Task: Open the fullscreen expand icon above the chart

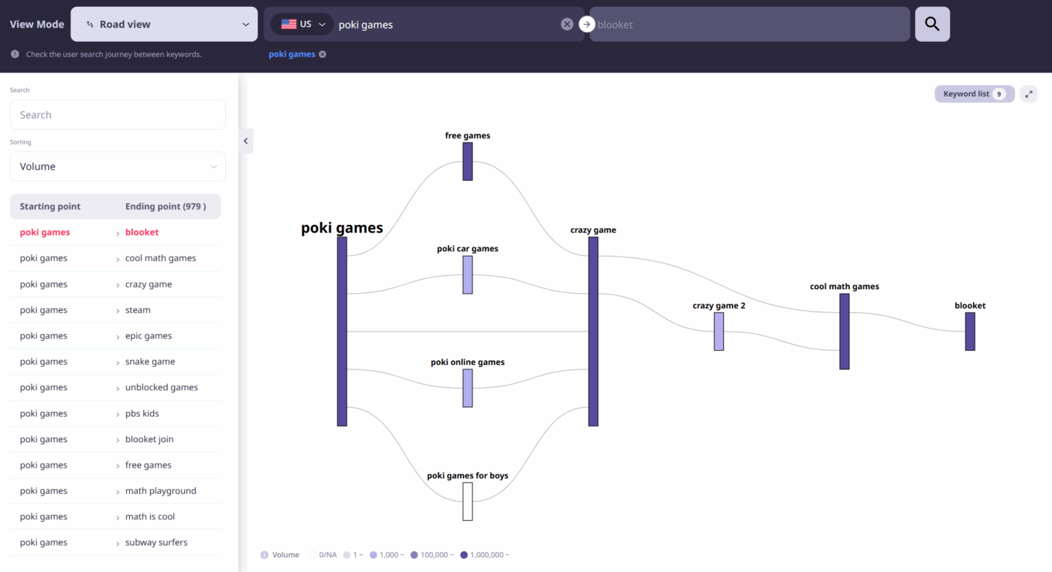Action: click(1029, 94)
